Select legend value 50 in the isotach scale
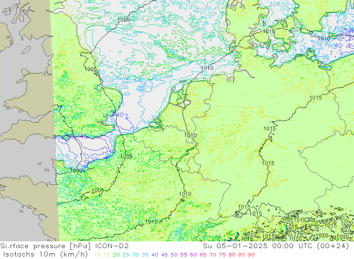This screenshot has height=259, width=354. (174, 255)
